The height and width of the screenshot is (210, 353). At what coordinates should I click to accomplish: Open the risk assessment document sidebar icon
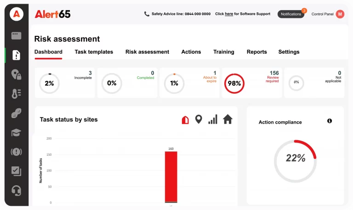click(17, 55)
